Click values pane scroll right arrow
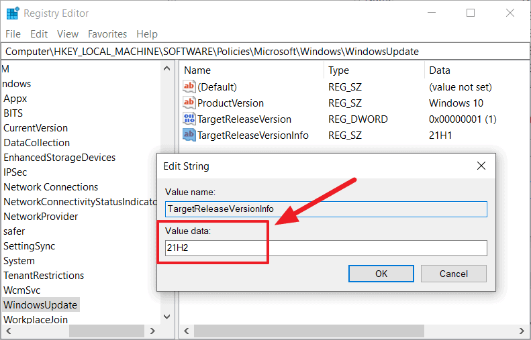 [x=522, y=331]
